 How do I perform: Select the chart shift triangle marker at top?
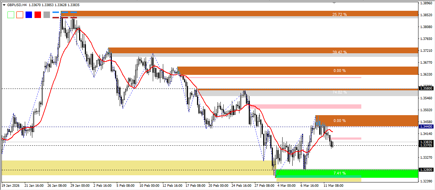pos(335,3)
